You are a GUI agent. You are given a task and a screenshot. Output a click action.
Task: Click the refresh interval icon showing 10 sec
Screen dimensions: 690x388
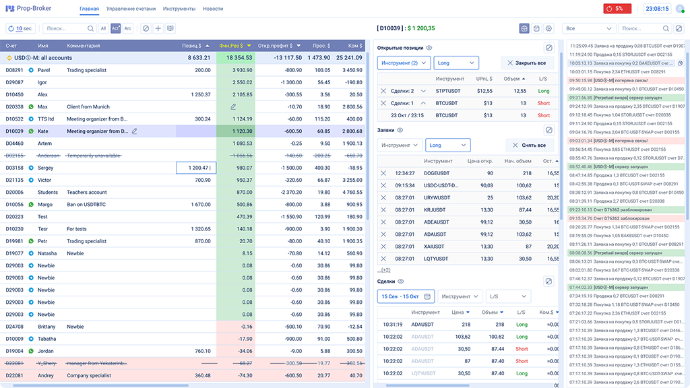[11, 28]
